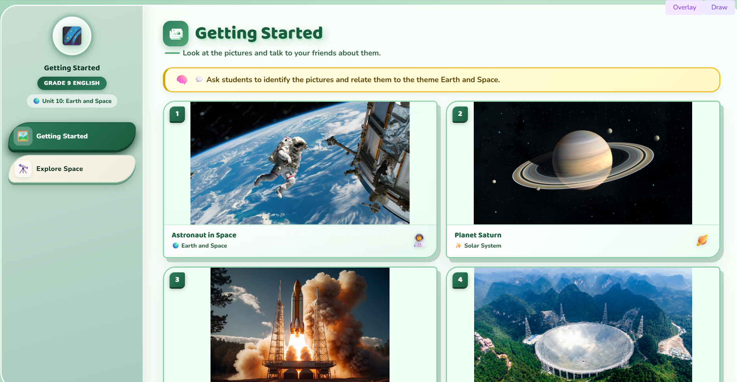The width and height of the screenshot is (737, 382).
Task: Click the 'Solar System' tag text
Action: tap(483, 246)
